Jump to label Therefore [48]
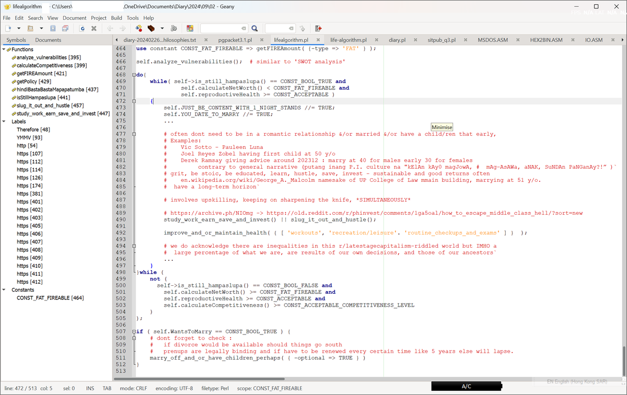 point(33,130)
